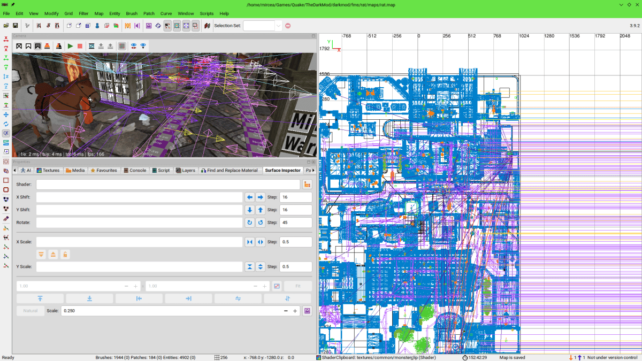Increase Scale value with plus stepper
Image resolution: width=642 pixels, height=361 pixels.
coord(295,311)
